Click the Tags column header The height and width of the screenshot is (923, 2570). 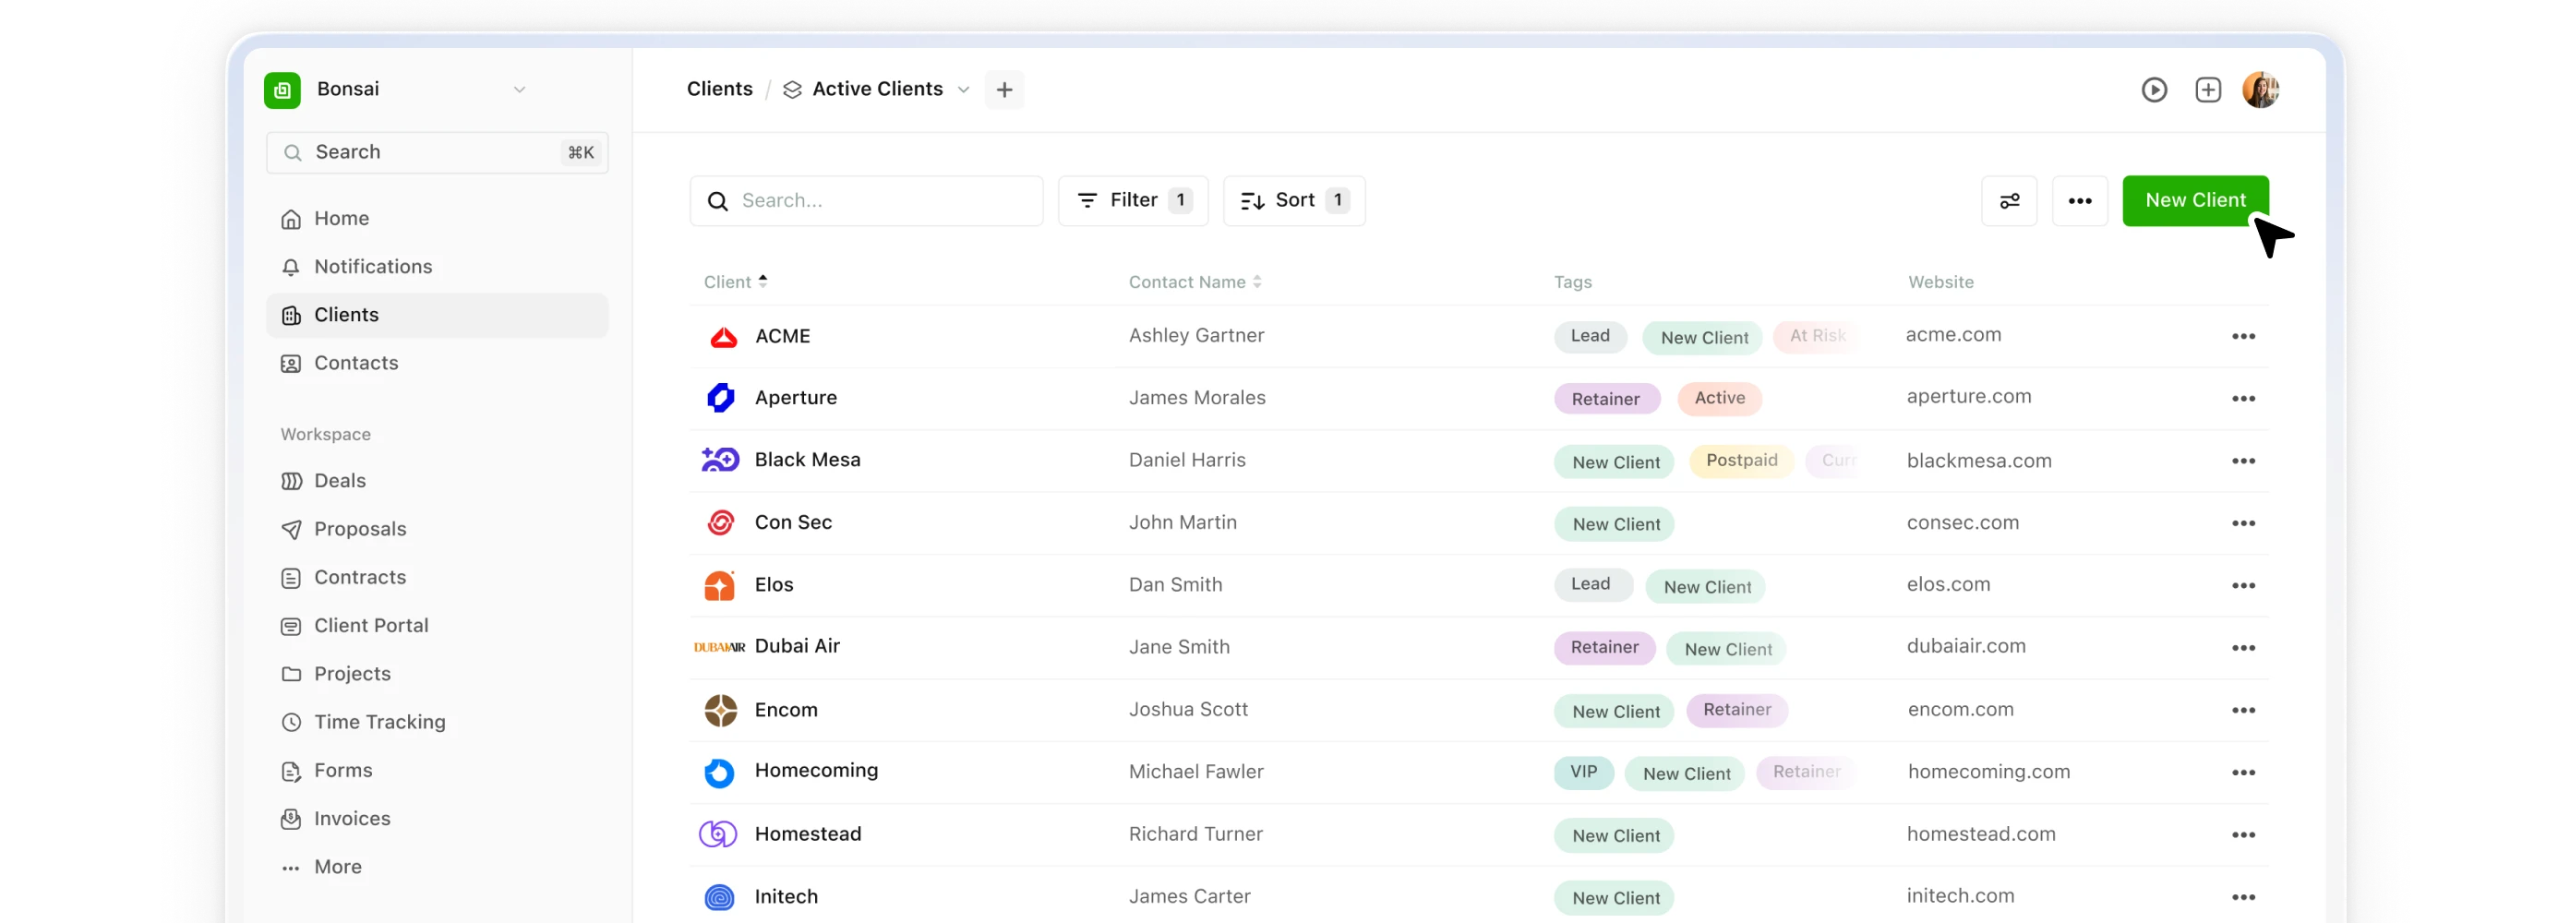pyautogui.click(x=1572, y=282)
